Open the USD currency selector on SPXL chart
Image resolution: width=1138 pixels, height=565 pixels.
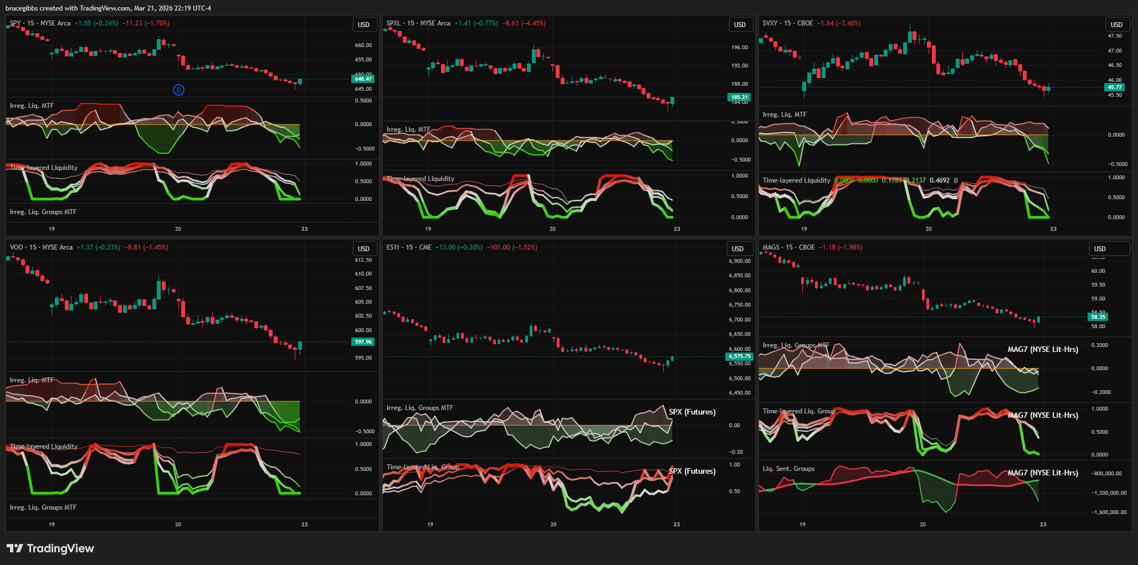pyautogui.click(x=740, y=24)
